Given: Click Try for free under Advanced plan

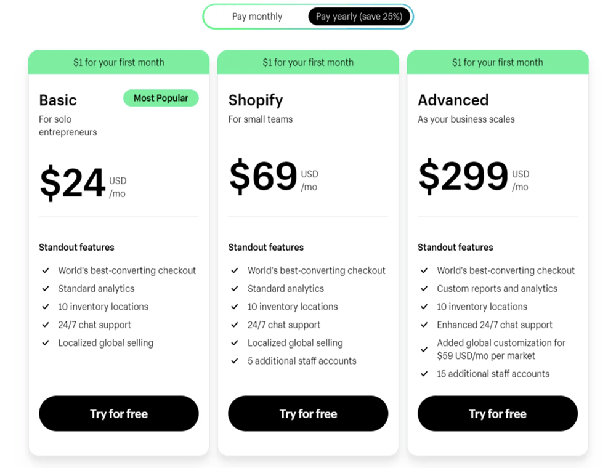Looking at the screenshot, I should coord(497,413).
